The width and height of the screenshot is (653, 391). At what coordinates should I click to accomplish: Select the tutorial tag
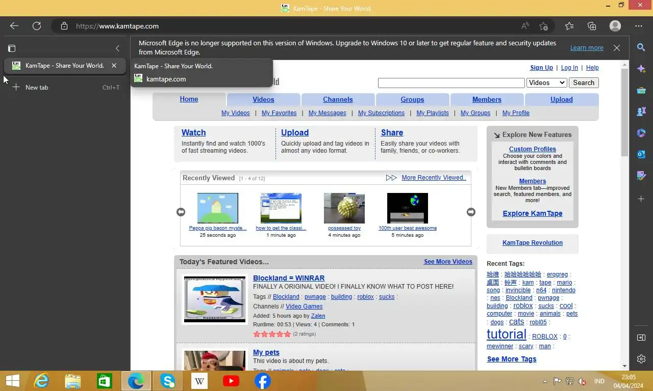[507, 334]
